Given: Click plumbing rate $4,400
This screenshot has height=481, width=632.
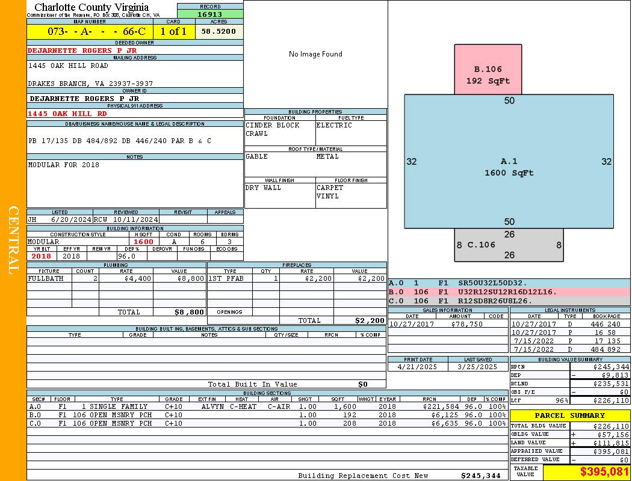Looking at the screenshot, I should click(138, 278).
